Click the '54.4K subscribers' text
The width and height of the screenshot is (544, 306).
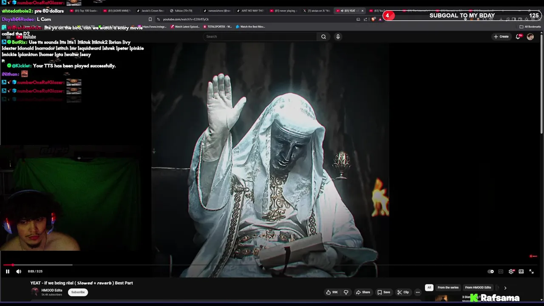(x=51, y=295)
